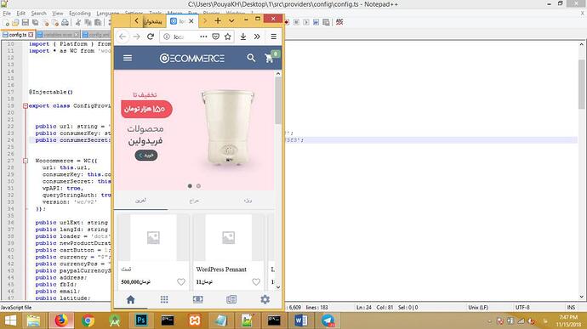Viewport: 587px width, 329px height.
Task: Open the File menu in Notepad++
Action: point(7,13)
